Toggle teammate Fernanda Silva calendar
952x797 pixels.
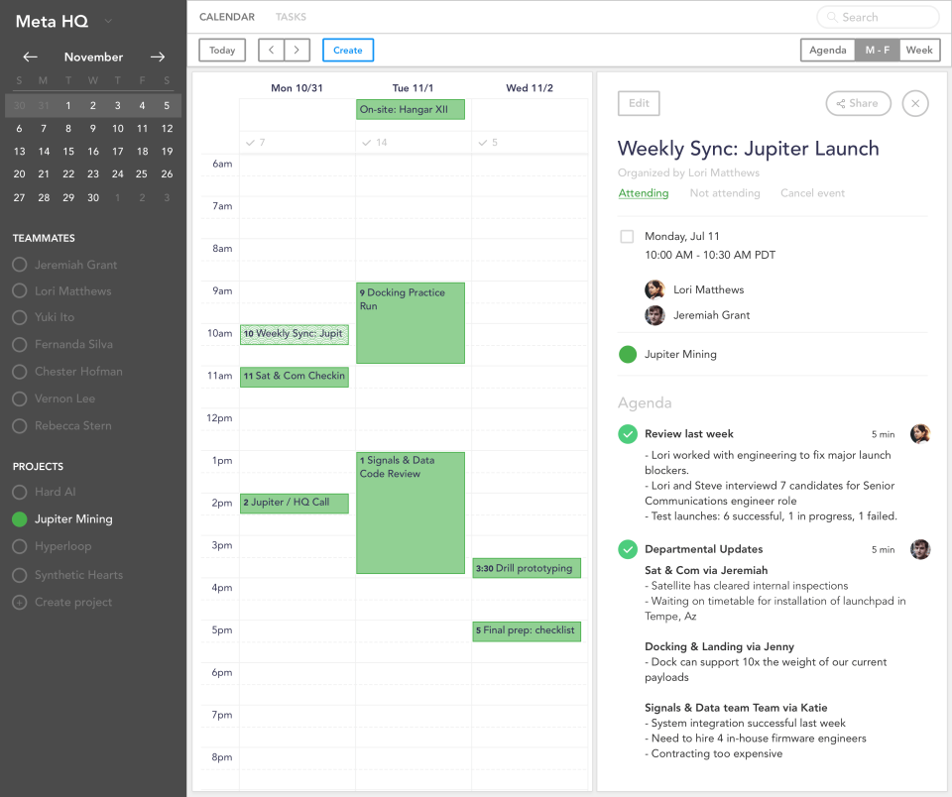coord(20,344)
